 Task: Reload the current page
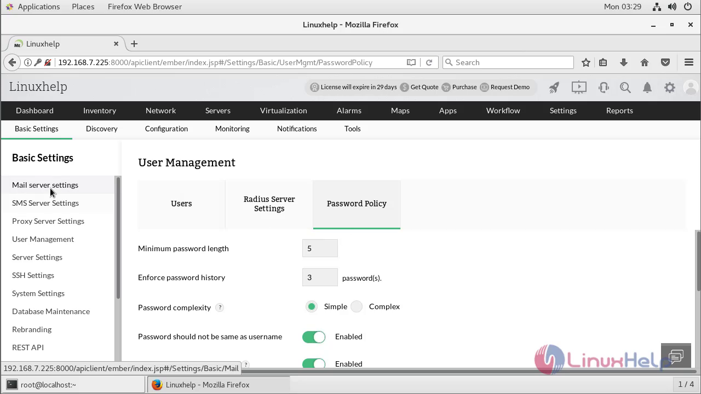(x=429, y=62)
